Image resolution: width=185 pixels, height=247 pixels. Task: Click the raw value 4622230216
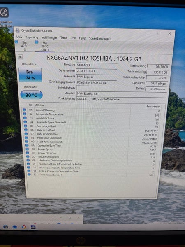point(149,143)
